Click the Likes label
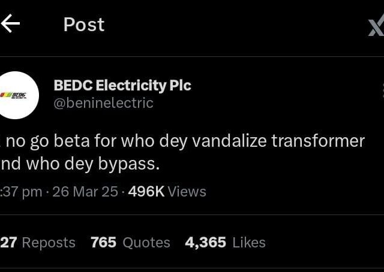Image resolution: width=384 pixels, height=272 pixels. tap(249, 243)
